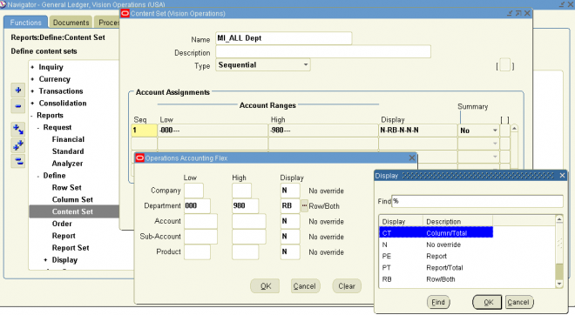Click the Company Display field N

tap(290, 191)
